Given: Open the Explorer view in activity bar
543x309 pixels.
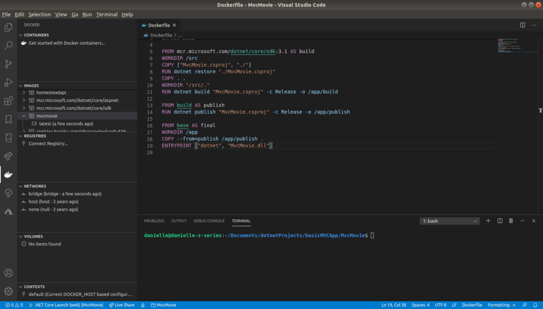Looking at the screenshot, I should click(x=8, y=27).
